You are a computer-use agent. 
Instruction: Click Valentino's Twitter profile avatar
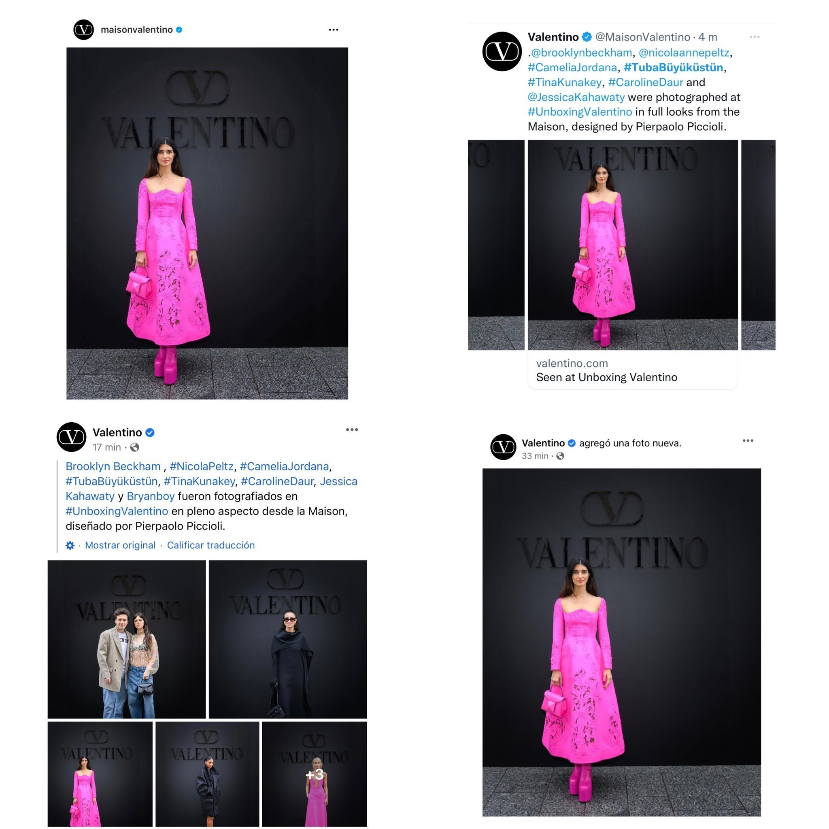502,51
